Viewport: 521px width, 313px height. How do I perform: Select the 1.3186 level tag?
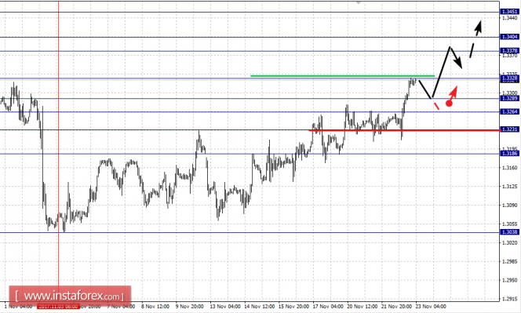coord(509,153)
